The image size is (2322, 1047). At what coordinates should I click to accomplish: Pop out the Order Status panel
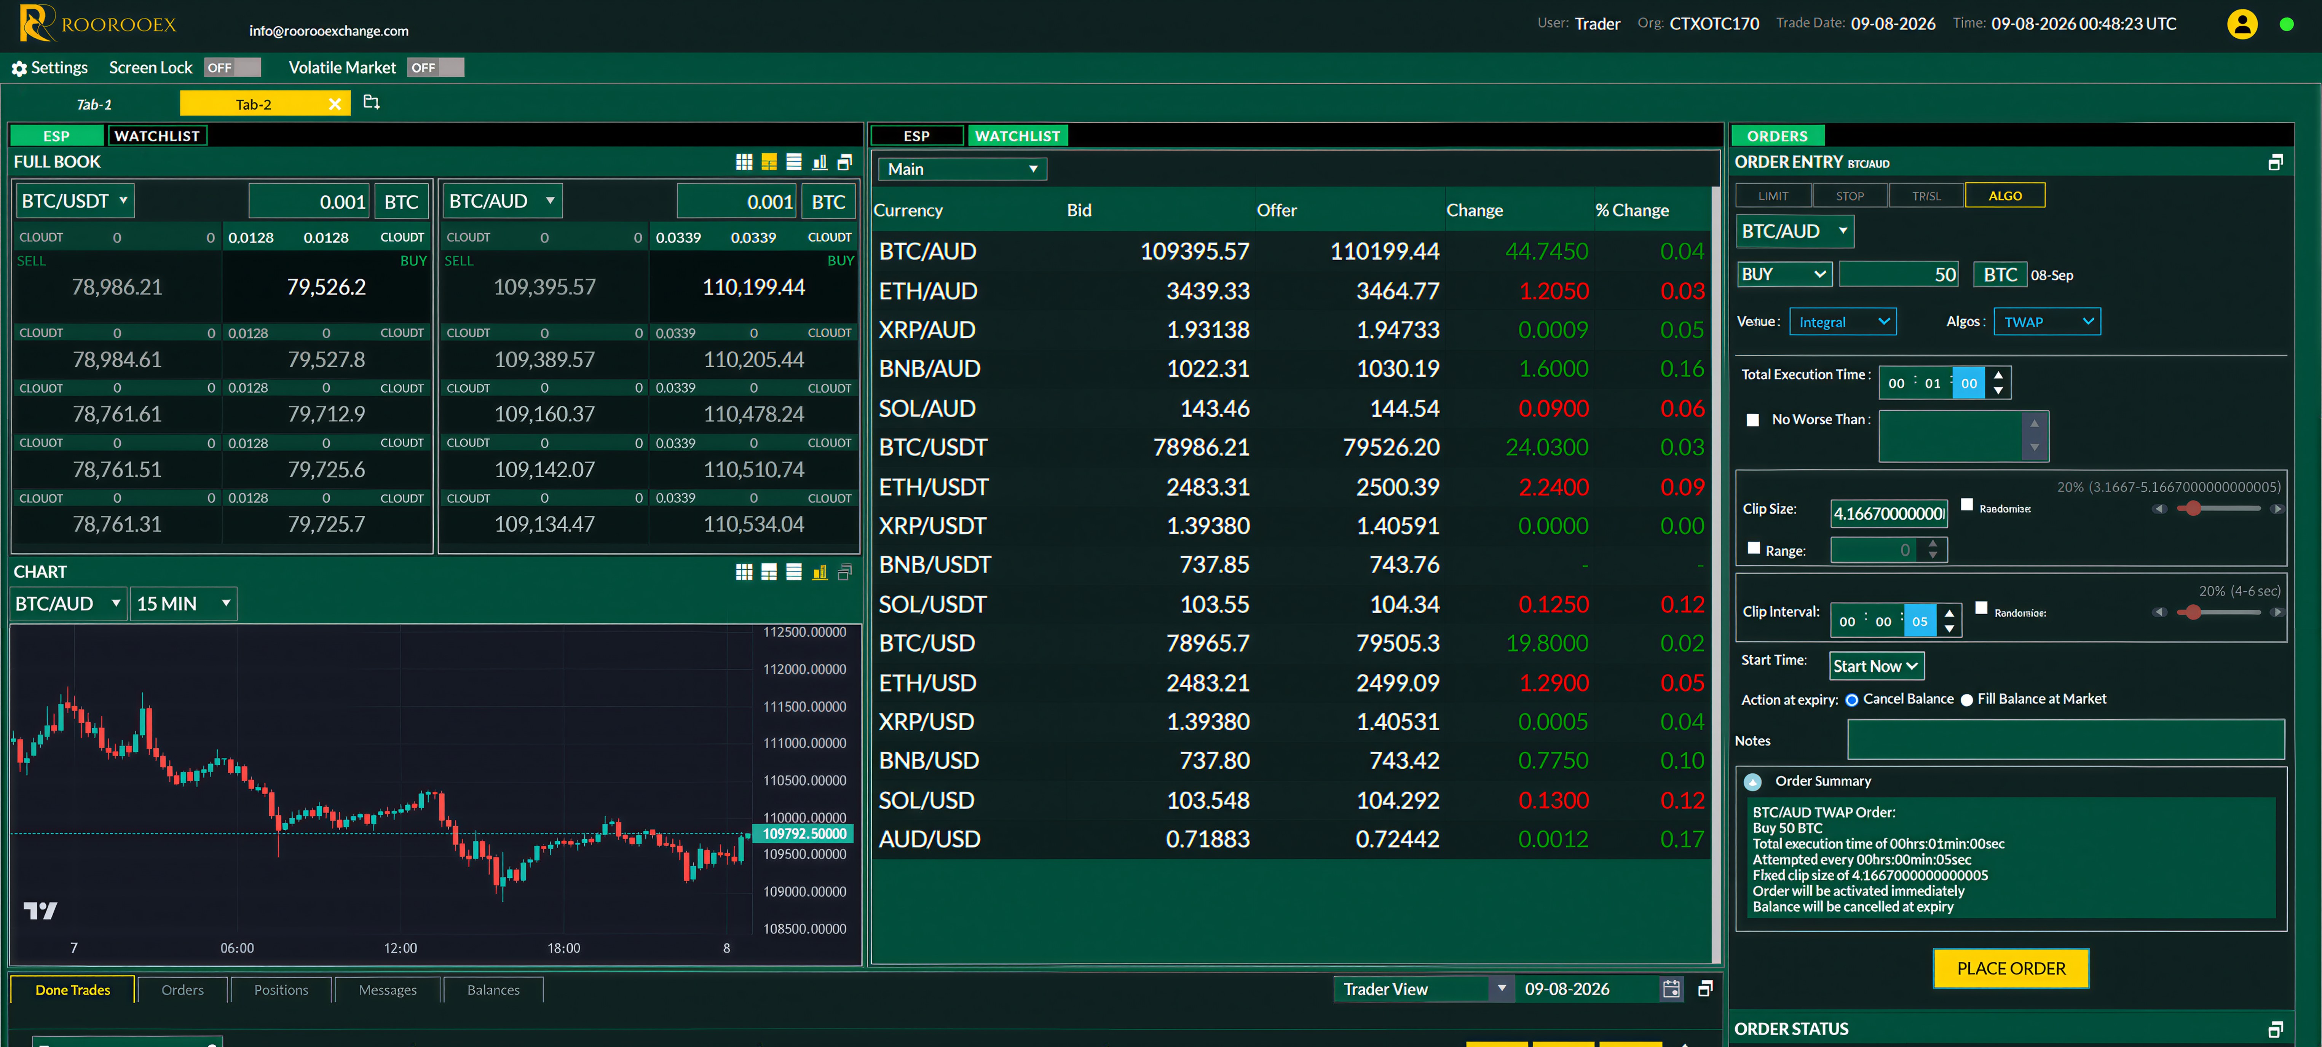[2275, 1029]
